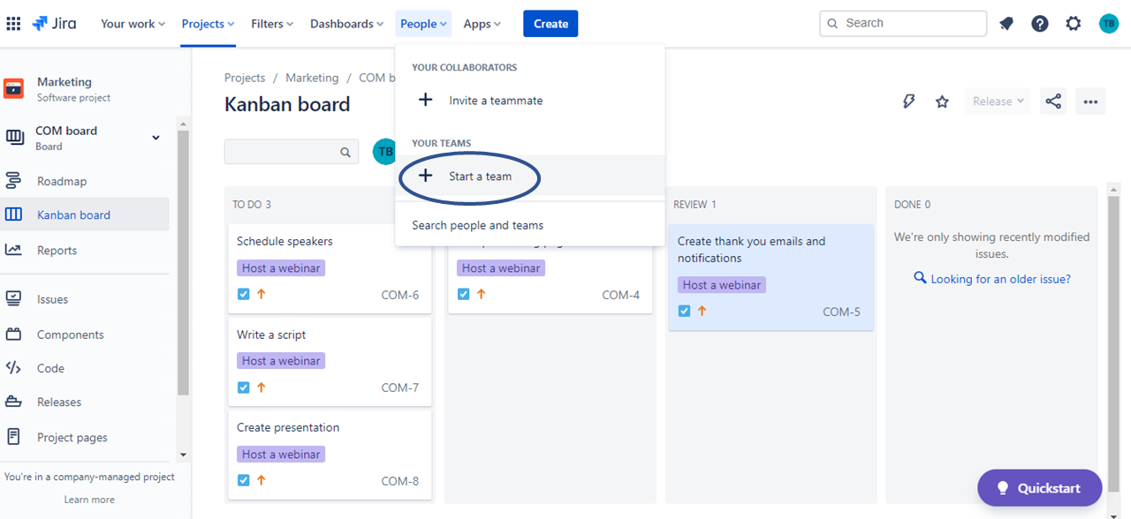Check the checkbox on the Write a script card
Viewport: 1131px width, 519px height.
click(x=243, y=387)
